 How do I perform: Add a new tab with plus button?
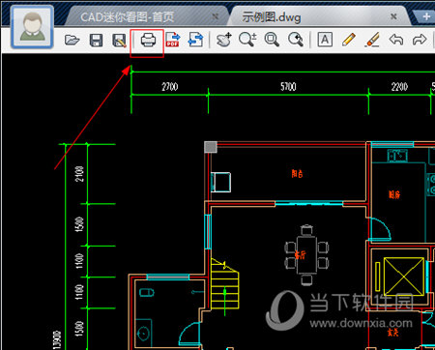426,16
